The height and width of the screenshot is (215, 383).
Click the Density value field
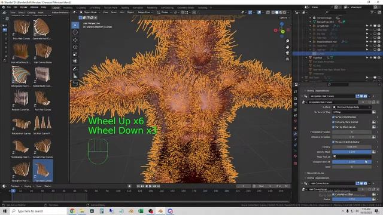pos(352,147)
